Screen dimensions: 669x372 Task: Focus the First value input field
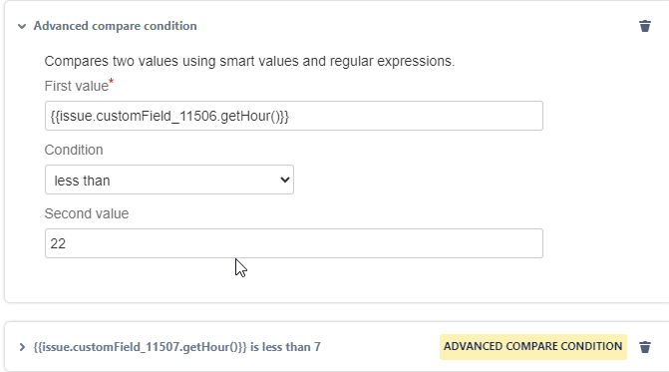click(x=294, y=116)
